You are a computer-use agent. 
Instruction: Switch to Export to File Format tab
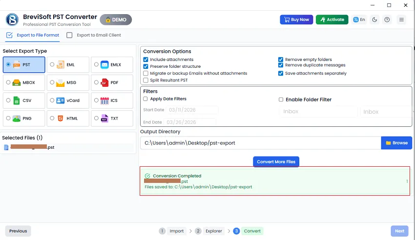33,35
